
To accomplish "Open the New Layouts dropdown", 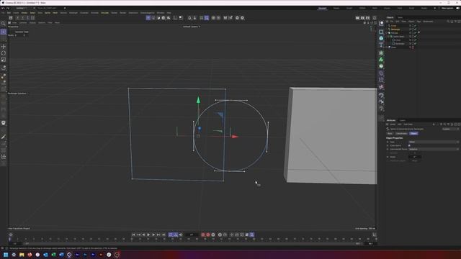I will 447,8.
